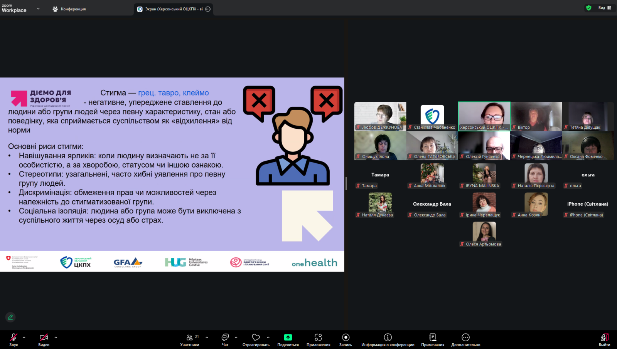Turn on the camera (Видео)
This screenshot has width=617, height=349.
(x=44, y=338)
